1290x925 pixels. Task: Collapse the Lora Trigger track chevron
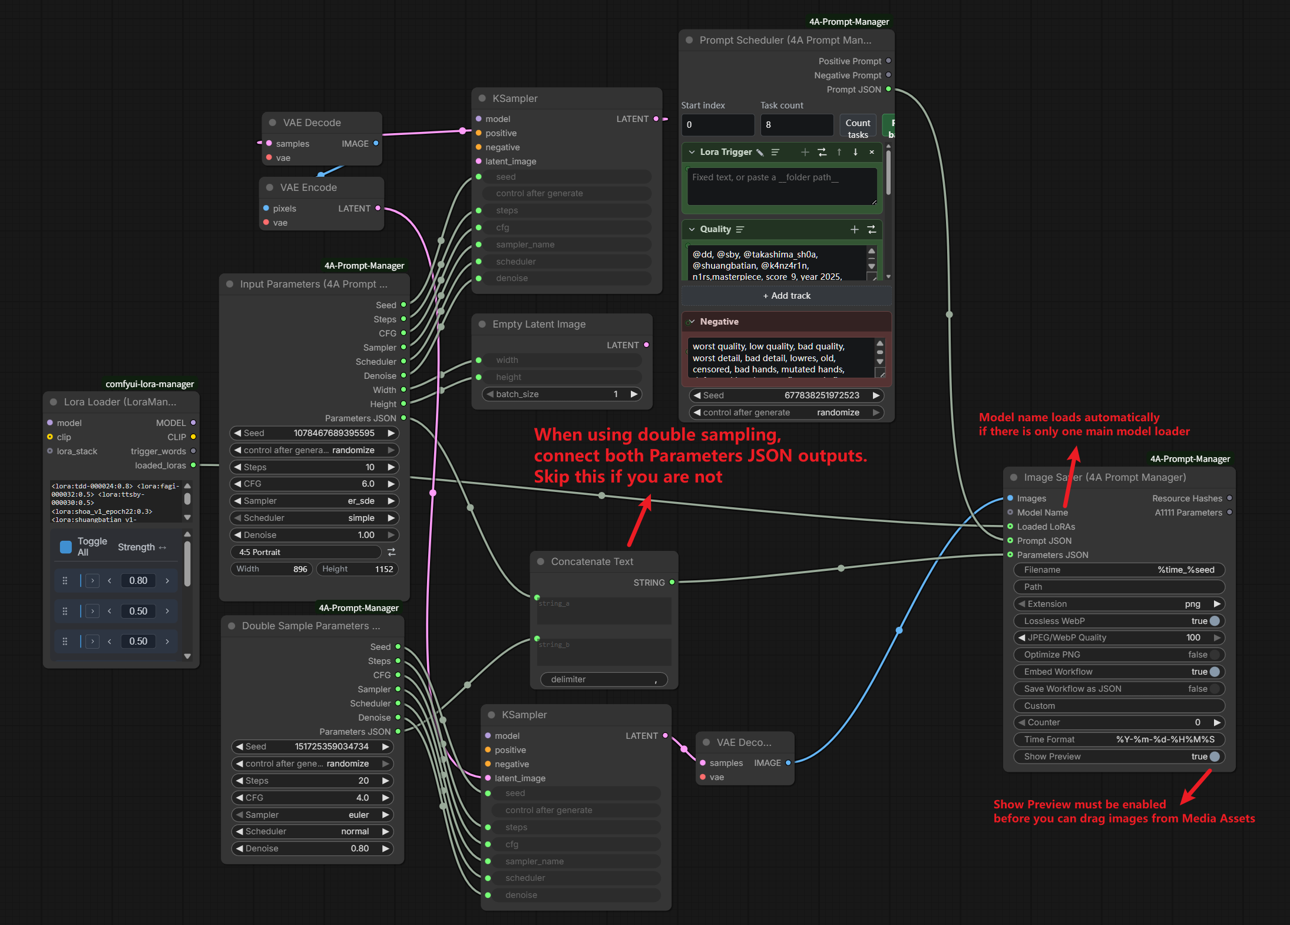tap(692, 152)
